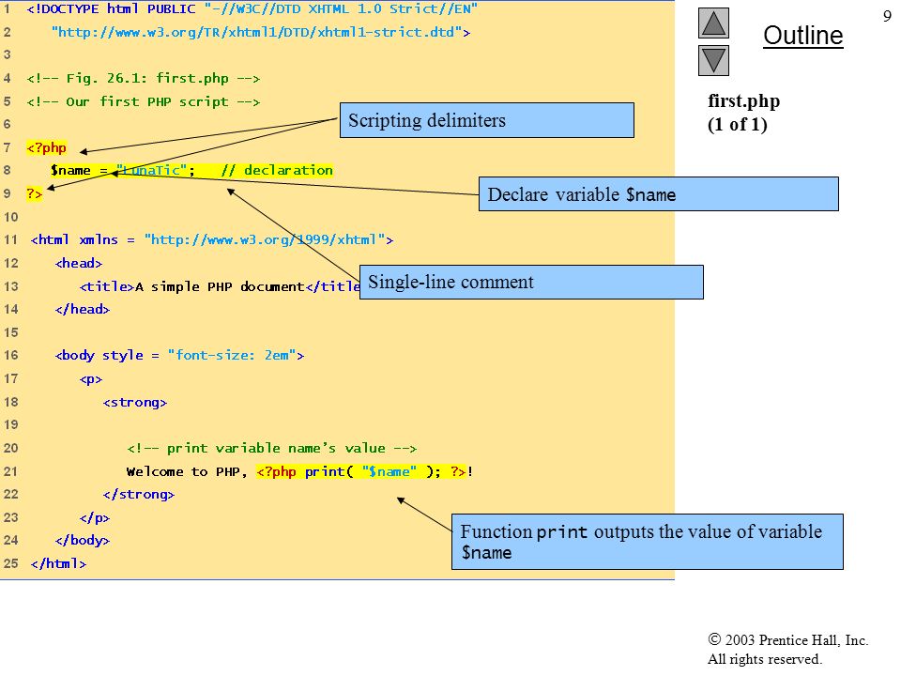Click the </p> tag on line 23
Viewport: 901px width, 676px height.
(x=95, y=517)
